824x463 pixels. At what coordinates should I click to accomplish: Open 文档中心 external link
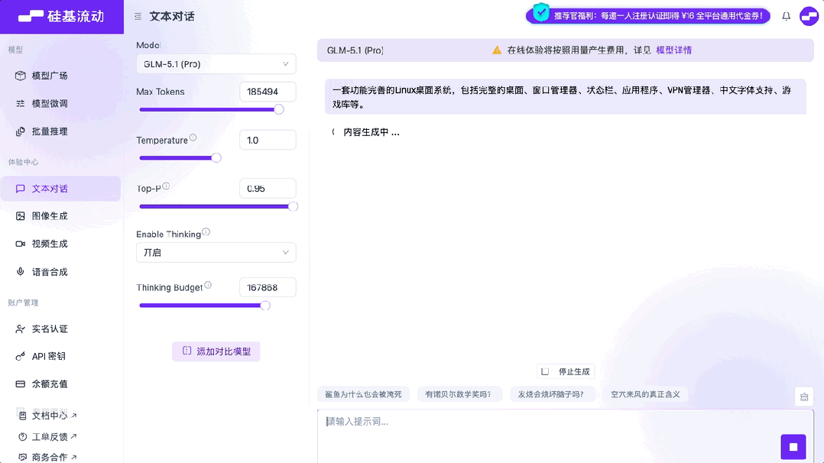tap(48, 416)
